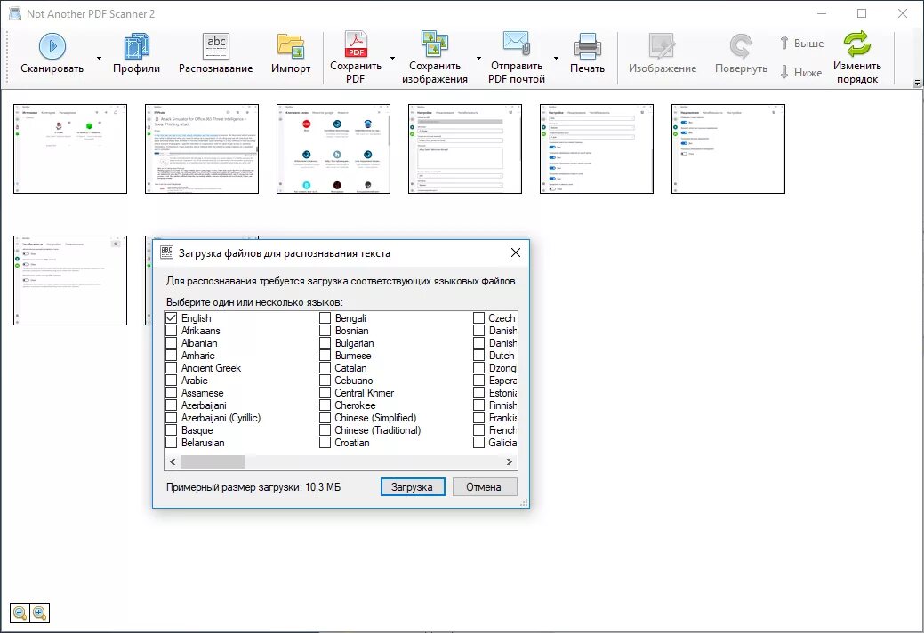Check the Basque checkbox
The width and height of the screenshot is (924, 633).
(172, 429)
